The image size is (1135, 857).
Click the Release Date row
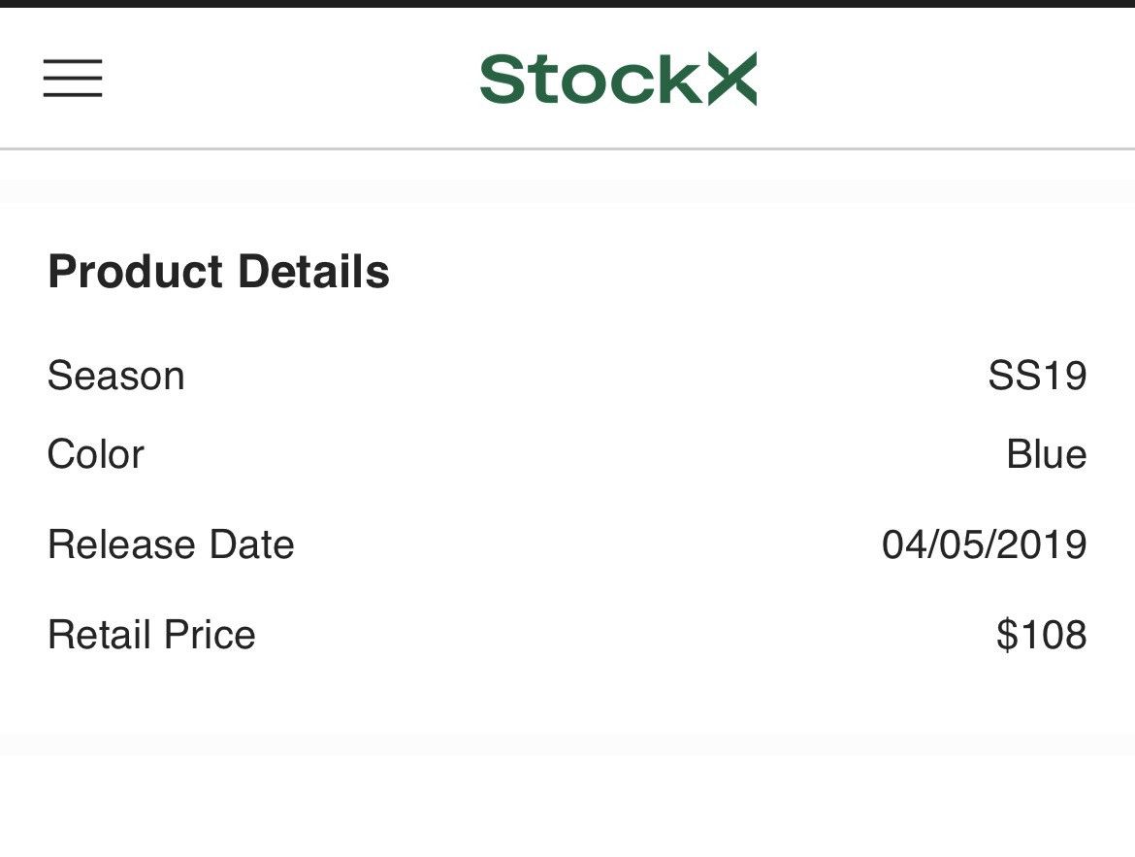pos(567,544)
